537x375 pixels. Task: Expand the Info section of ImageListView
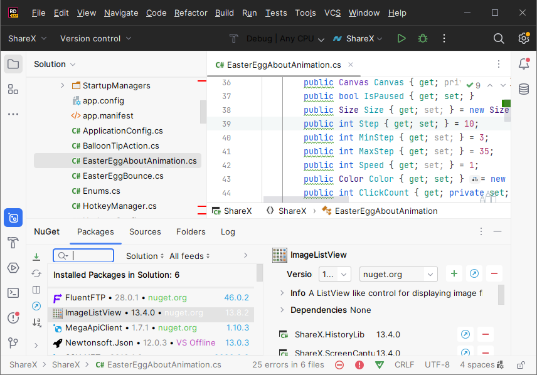tap(282, 293)
